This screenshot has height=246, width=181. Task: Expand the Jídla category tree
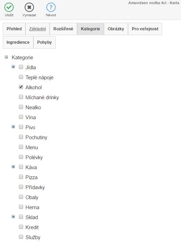(x=13, y=67)
